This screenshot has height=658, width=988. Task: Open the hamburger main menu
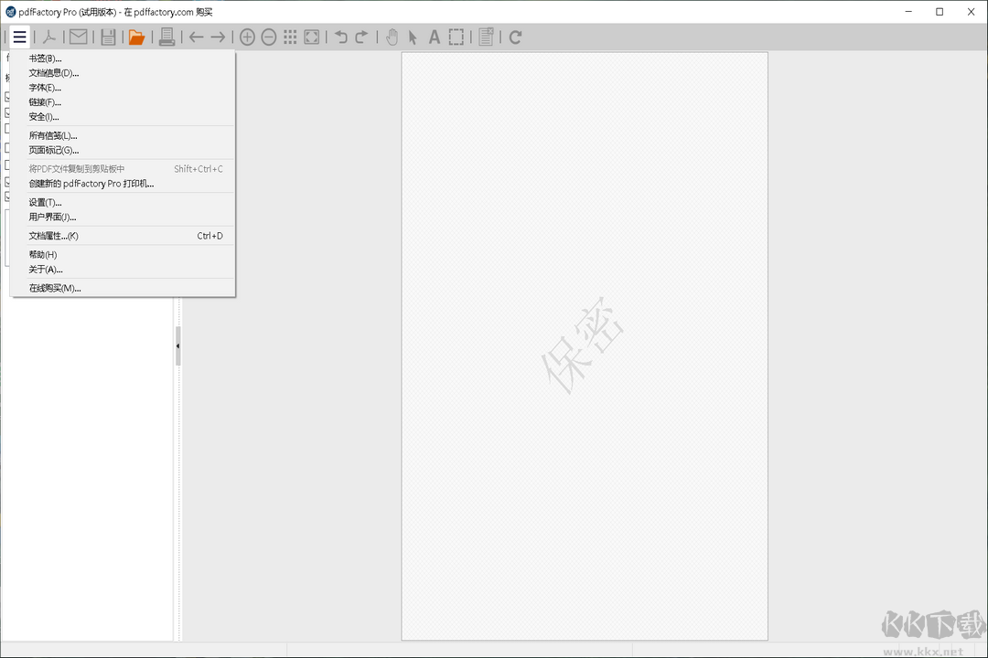click(19, 37)
